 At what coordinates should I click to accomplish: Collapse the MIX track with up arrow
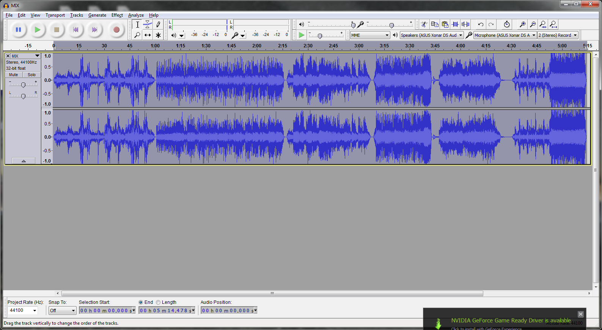coord(24,161)
